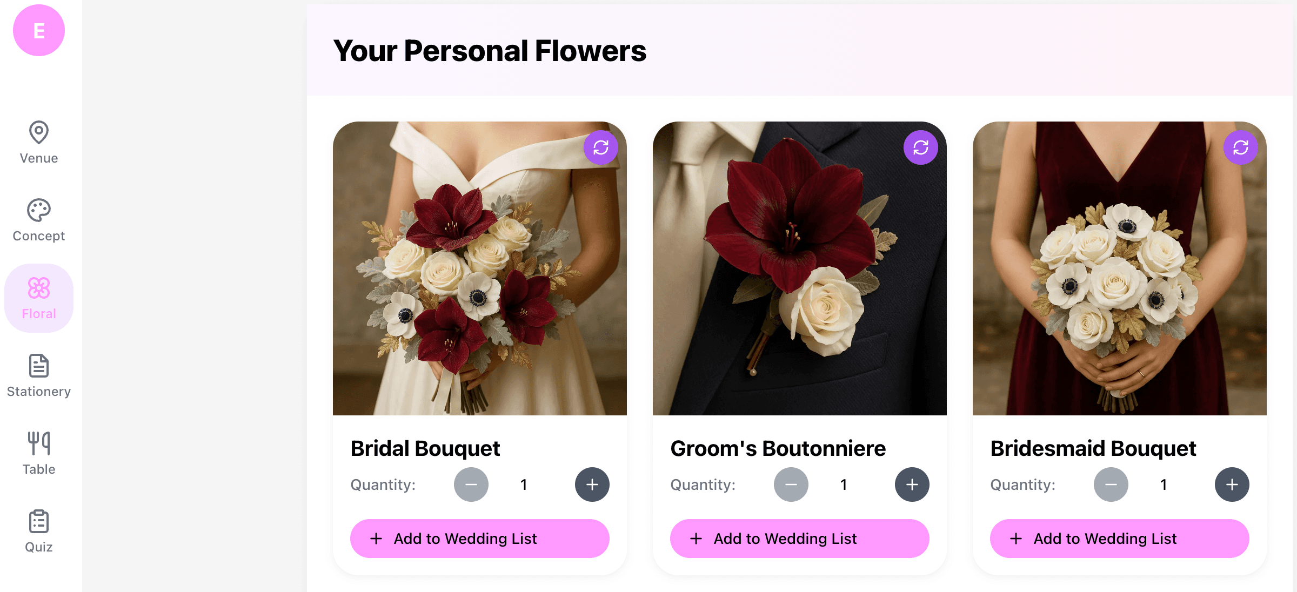Increase Bridal Bouquet quantity
Viewport: 1297px width, 592px height.
point(592,485)
